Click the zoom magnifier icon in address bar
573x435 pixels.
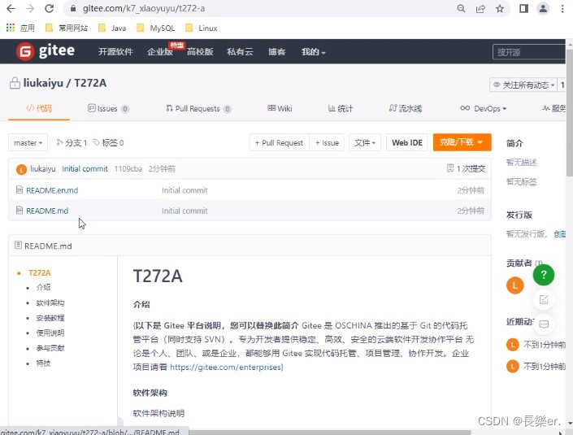coord(461,8)
